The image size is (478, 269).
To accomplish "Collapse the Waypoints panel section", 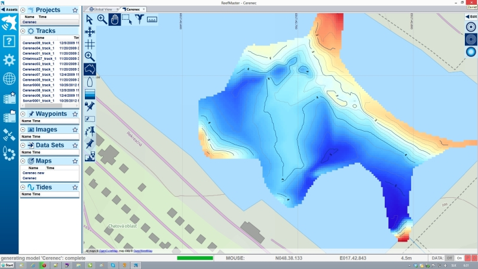I will coord(22,113).
